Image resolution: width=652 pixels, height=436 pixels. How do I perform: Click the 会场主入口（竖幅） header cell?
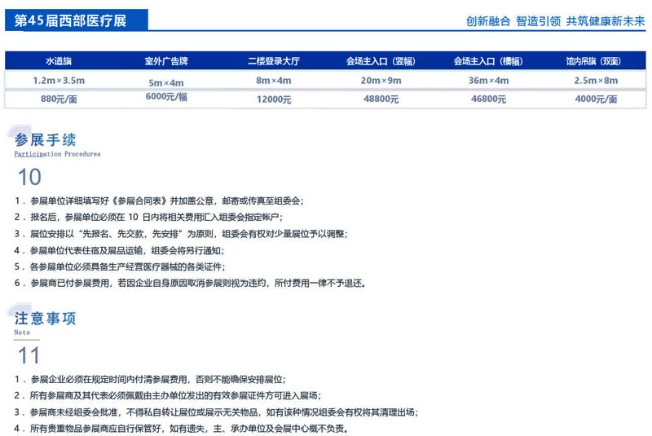click(380, 61)
